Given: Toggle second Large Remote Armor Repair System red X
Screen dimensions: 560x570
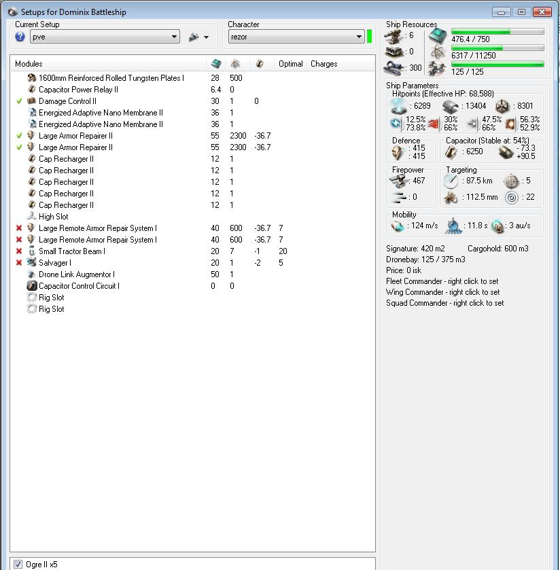Looking at the screenshot, I should click(x=19, y=240).
